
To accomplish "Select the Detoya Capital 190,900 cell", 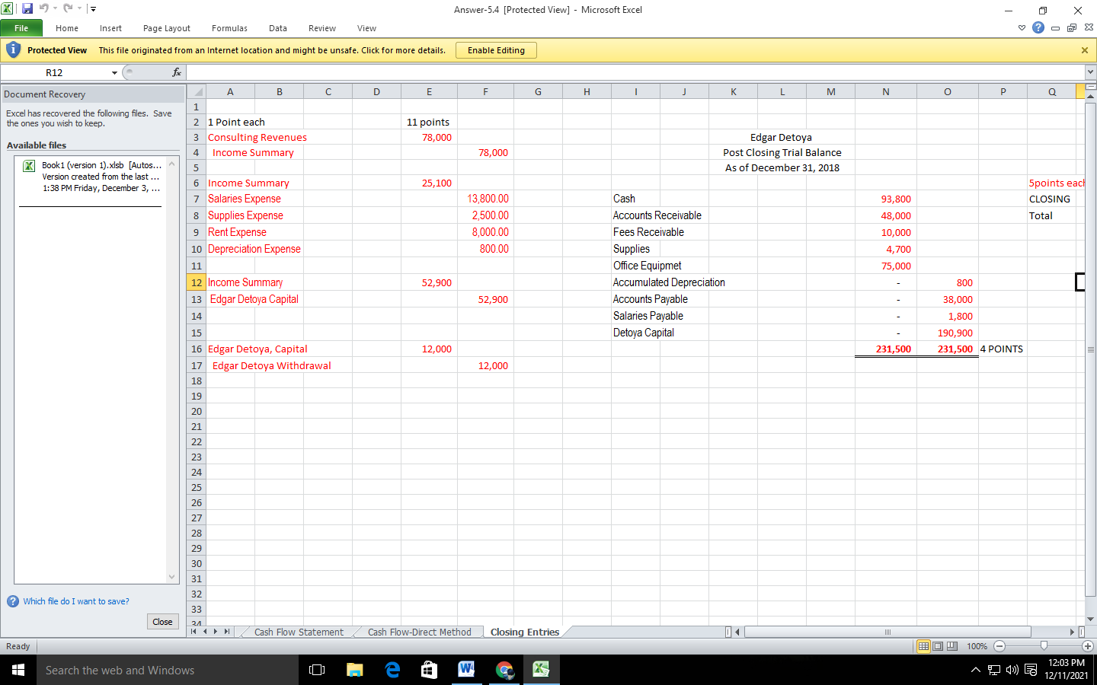I will (948, 333).
